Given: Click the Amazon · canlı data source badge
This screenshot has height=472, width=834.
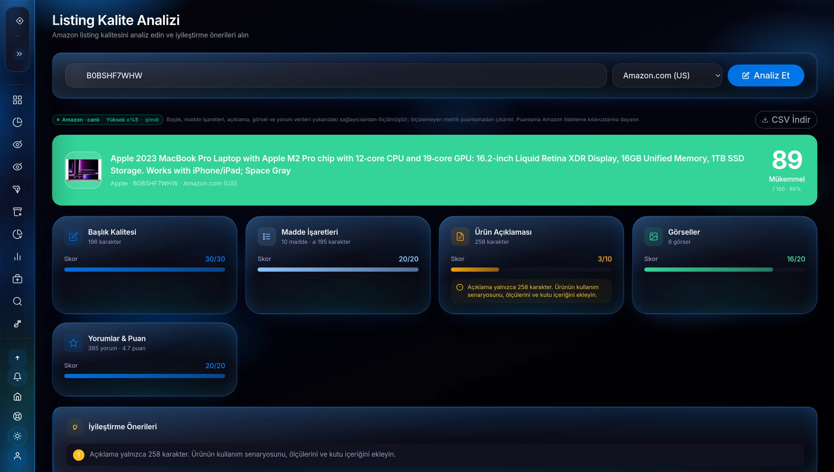Looking at the screenshot, I should pos(108,120).
